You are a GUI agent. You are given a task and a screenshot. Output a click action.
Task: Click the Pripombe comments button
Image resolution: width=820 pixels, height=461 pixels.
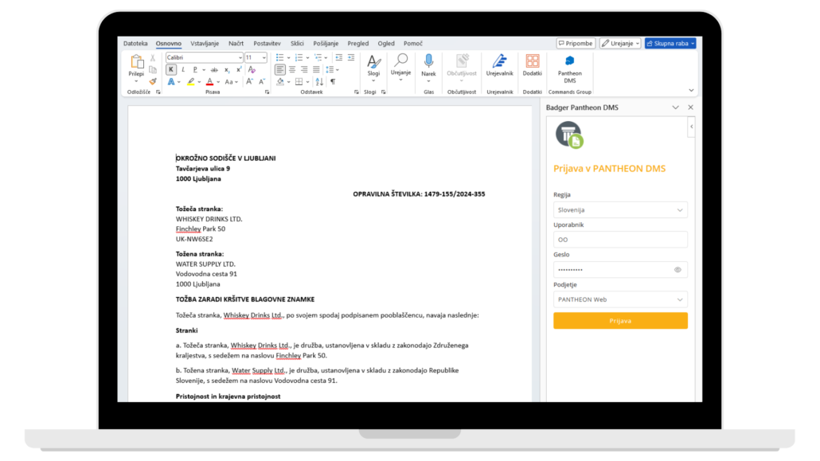pyautogui.click(x=576, y=44)
